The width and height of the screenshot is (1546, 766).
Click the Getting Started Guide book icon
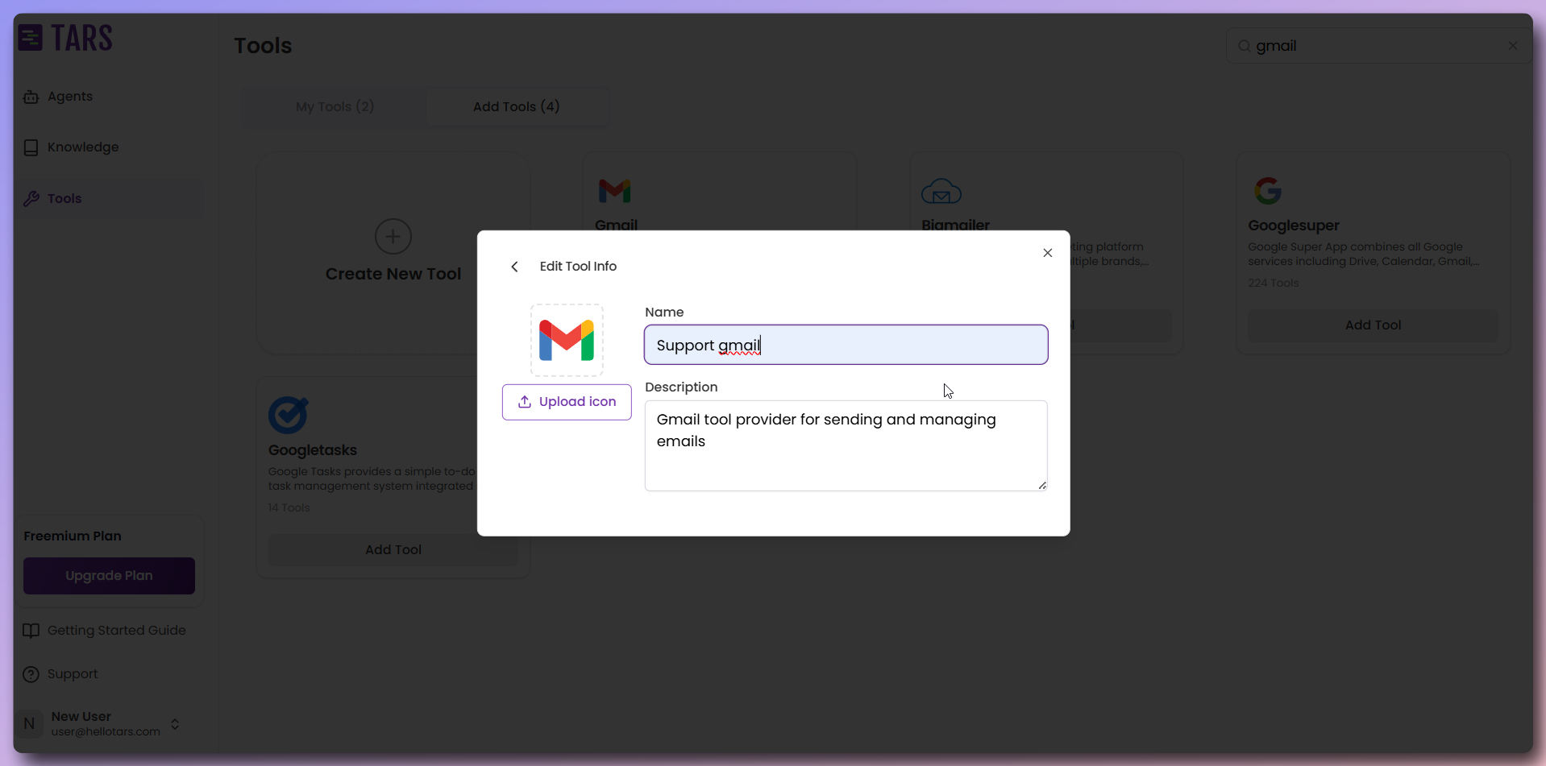(x=31, y=631)
